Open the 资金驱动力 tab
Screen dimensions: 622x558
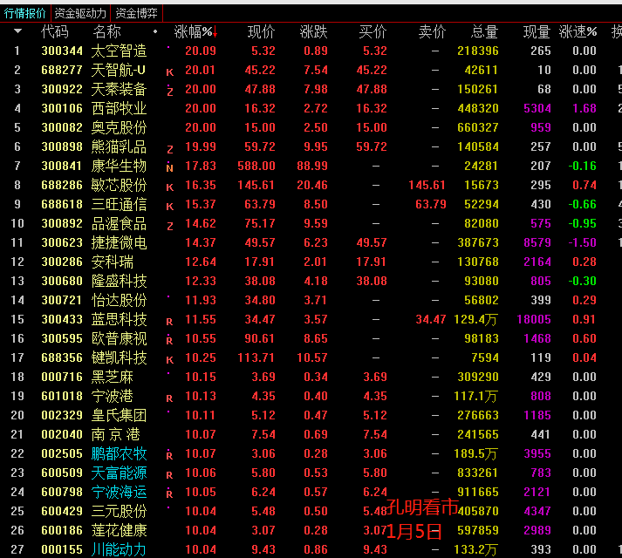(x=80, y=13)
